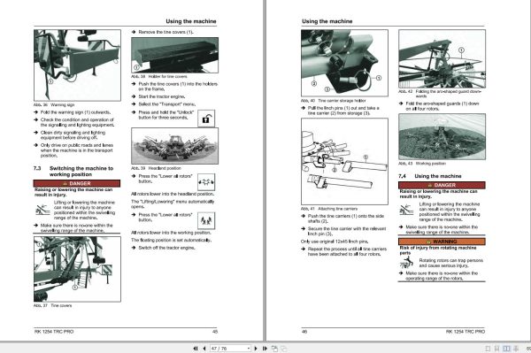531x353 pixels.
Task: Click the text 'Risk of injury from rotating machine parts'
Action: tap(438, 250)
